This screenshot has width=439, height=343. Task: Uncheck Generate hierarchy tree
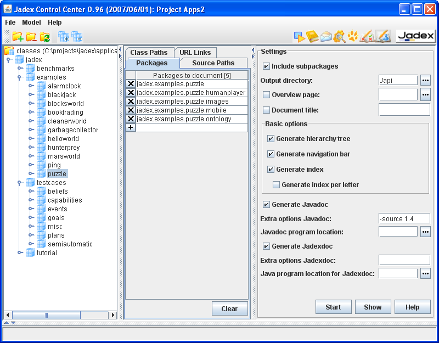[271, 139]
